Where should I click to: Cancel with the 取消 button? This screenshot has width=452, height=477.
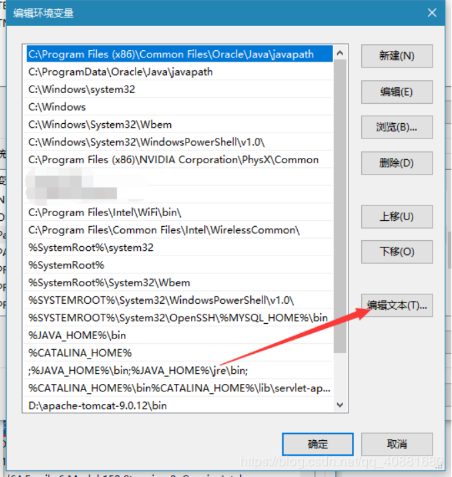(397, 444)
